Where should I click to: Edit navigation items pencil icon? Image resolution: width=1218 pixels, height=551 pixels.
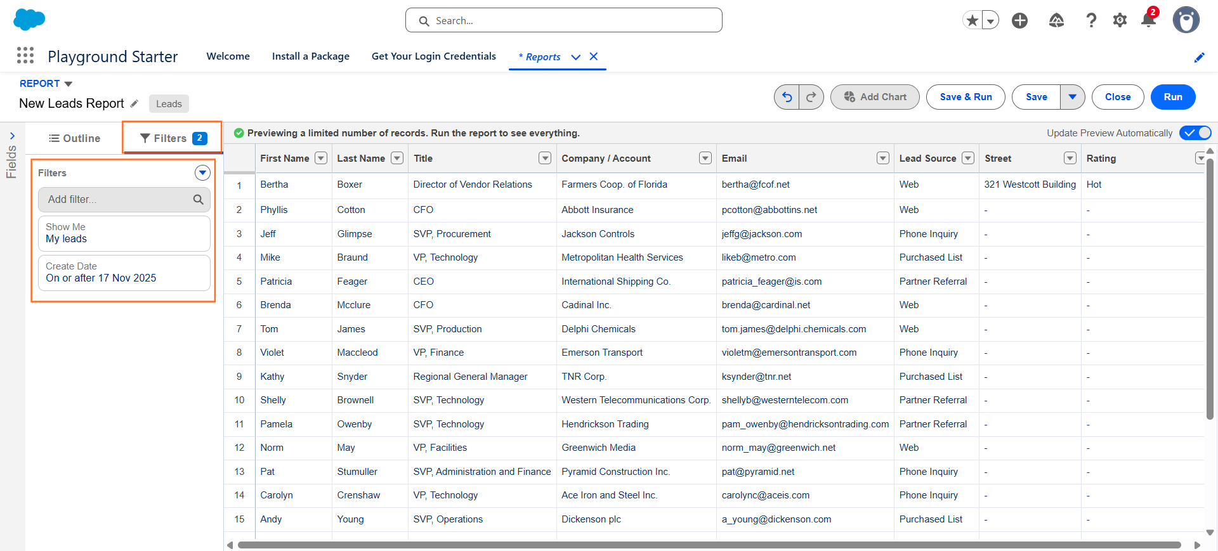[x=1199, y=57]
